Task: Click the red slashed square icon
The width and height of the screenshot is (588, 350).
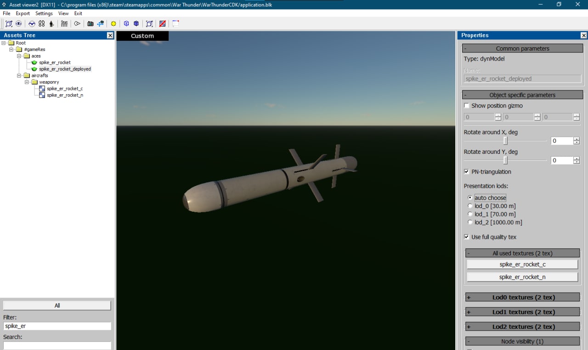Action: tap(162, 23)
